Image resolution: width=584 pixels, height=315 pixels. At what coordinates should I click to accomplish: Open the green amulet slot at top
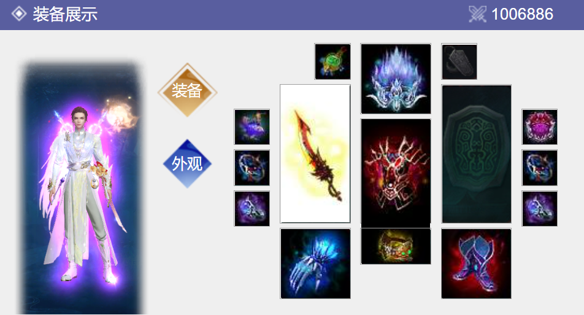(x=332, y=61)
